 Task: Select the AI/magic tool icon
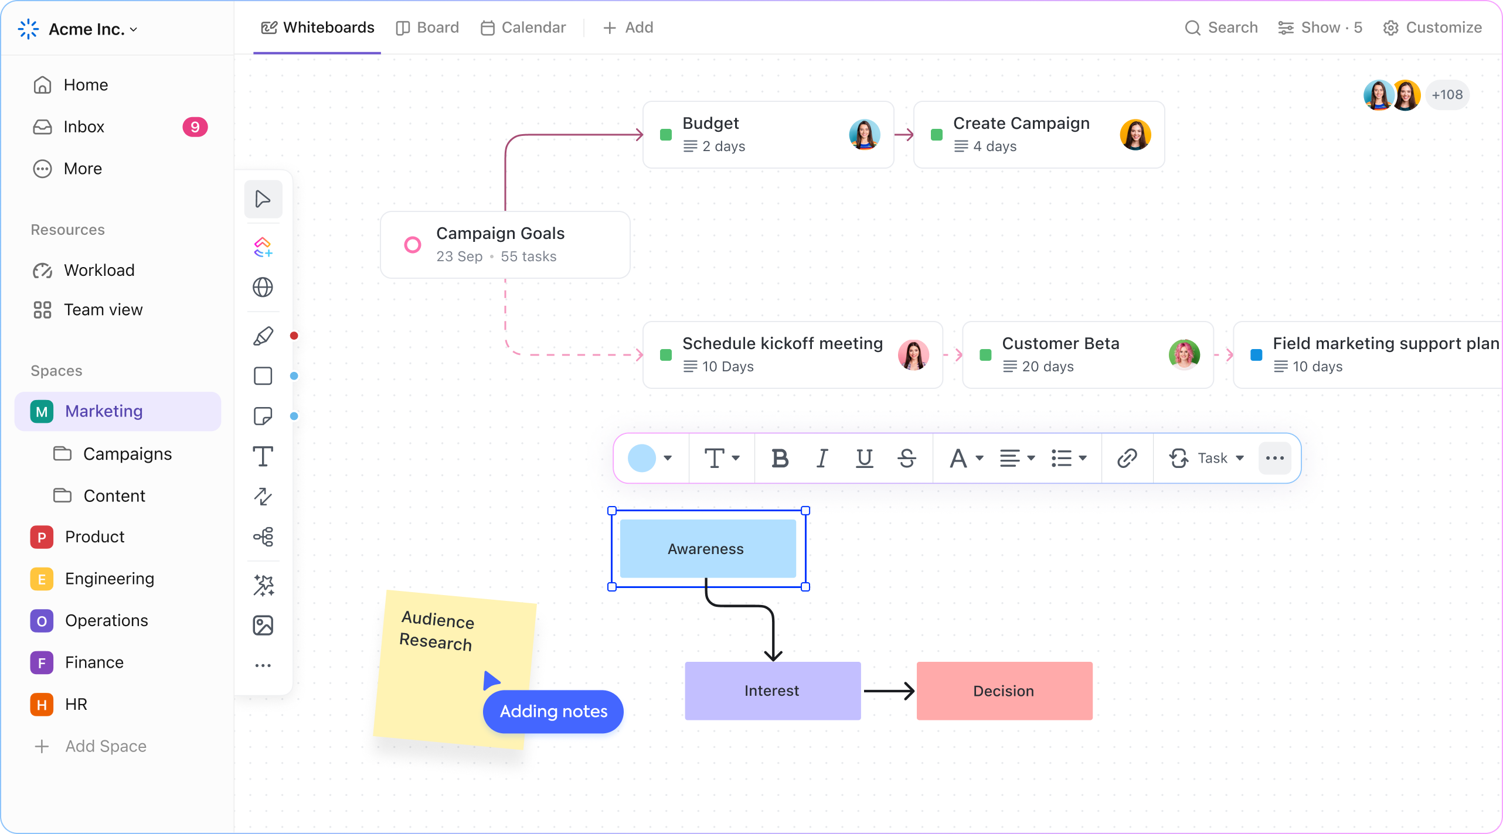[263, 582]
